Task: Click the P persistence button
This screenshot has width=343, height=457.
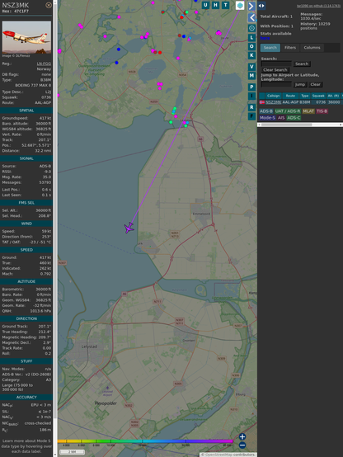Action: coord(251,87)
